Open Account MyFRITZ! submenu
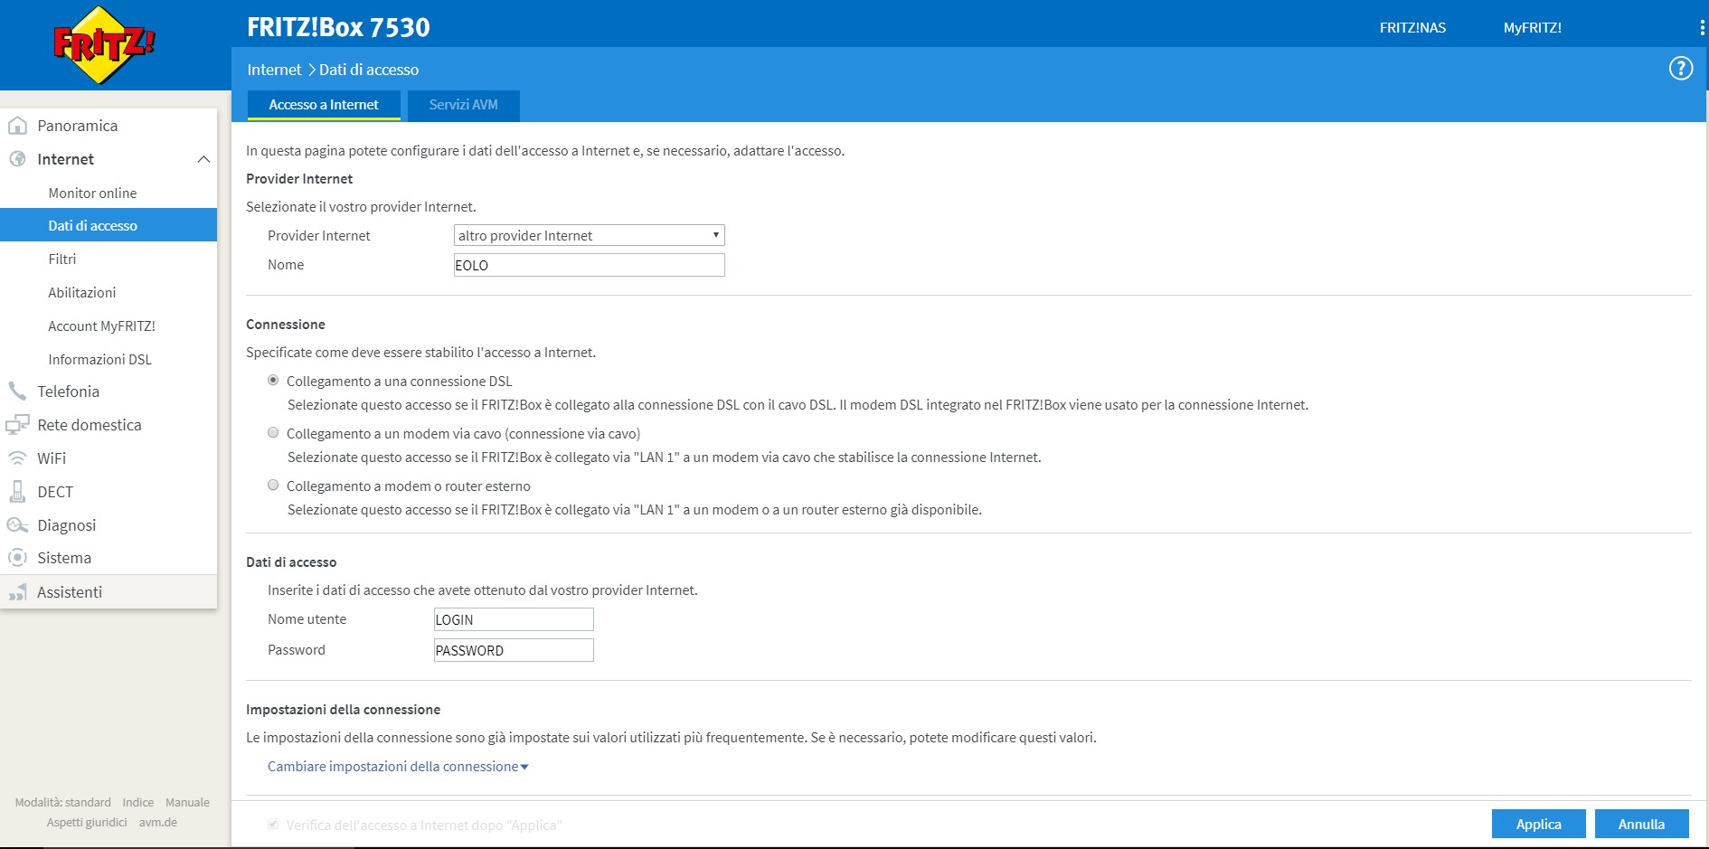This screenshot has height=849, width=1709. (x=101, y=325)
